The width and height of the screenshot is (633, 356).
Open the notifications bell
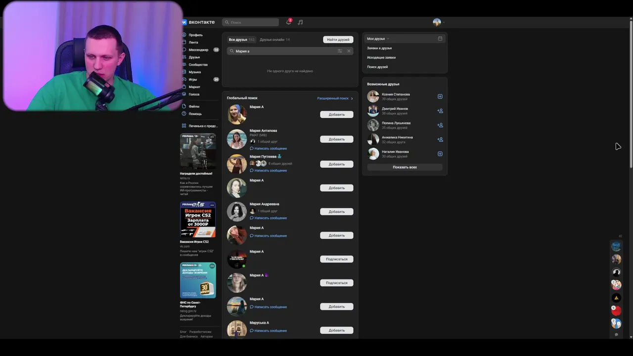(289, 22)
